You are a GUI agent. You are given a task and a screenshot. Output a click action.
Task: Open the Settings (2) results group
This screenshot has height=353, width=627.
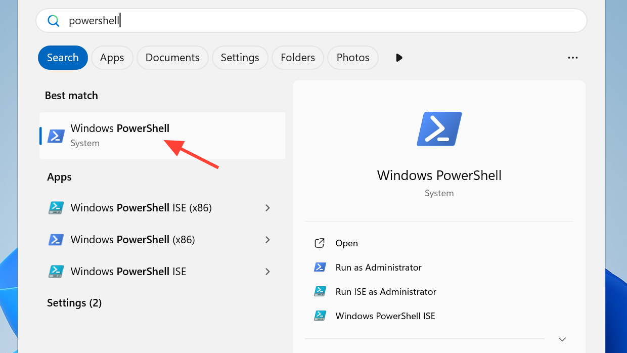74,303
